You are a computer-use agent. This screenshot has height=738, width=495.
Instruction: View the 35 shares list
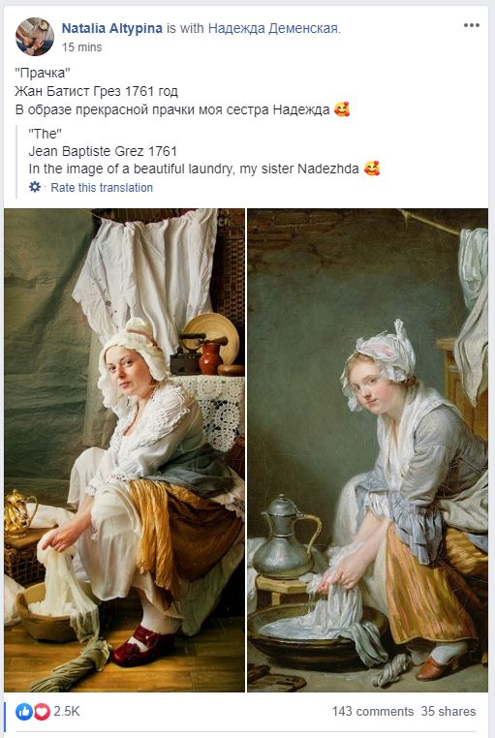449,711
